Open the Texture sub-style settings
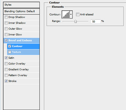This screenshot has height=110, width=126. (x=16, y=52)
